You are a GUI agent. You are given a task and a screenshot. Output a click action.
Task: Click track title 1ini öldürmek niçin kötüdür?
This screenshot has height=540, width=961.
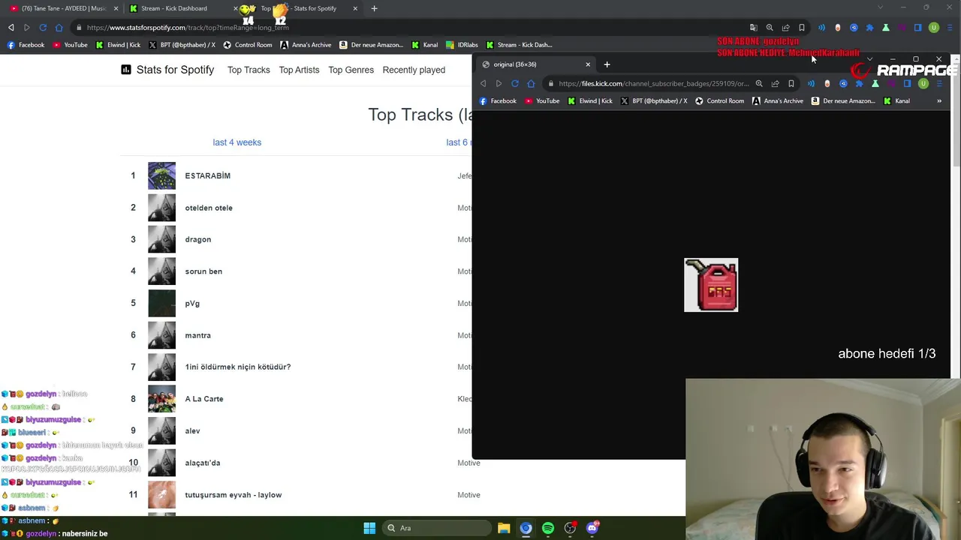237,367
